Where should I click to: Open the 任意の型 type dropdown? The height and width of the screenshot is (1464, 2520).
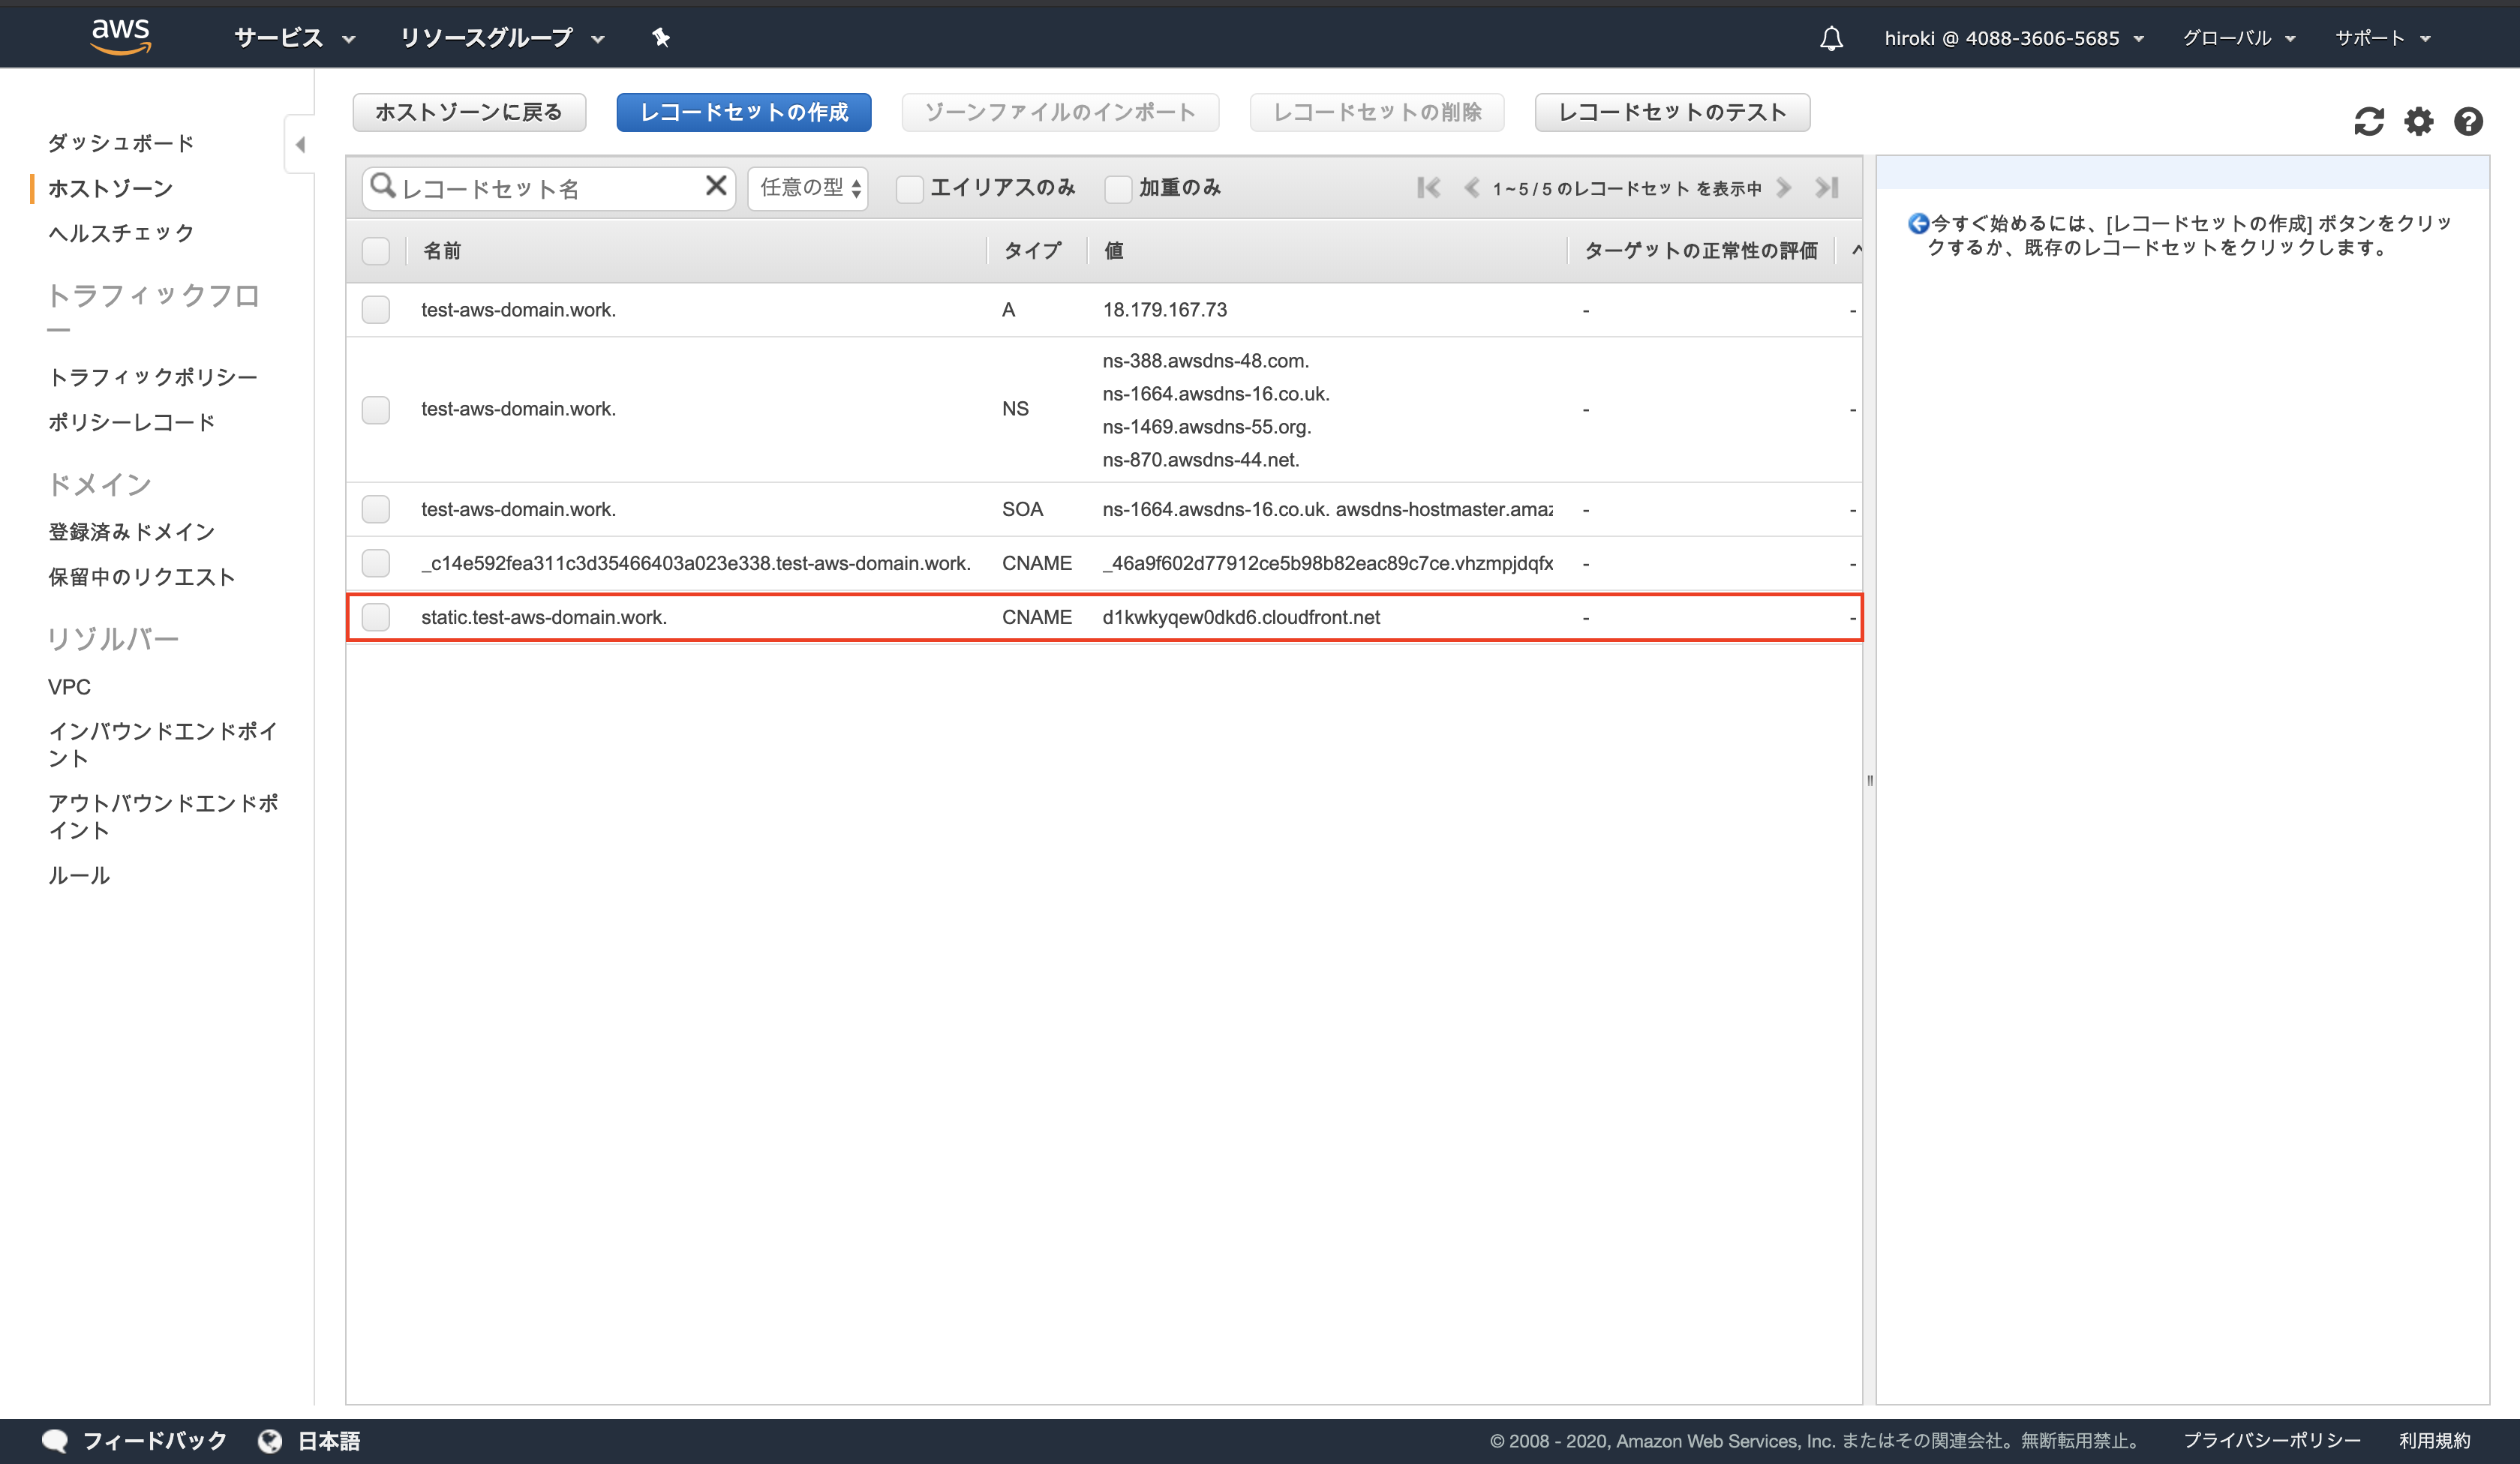click(x=808, y=188)
